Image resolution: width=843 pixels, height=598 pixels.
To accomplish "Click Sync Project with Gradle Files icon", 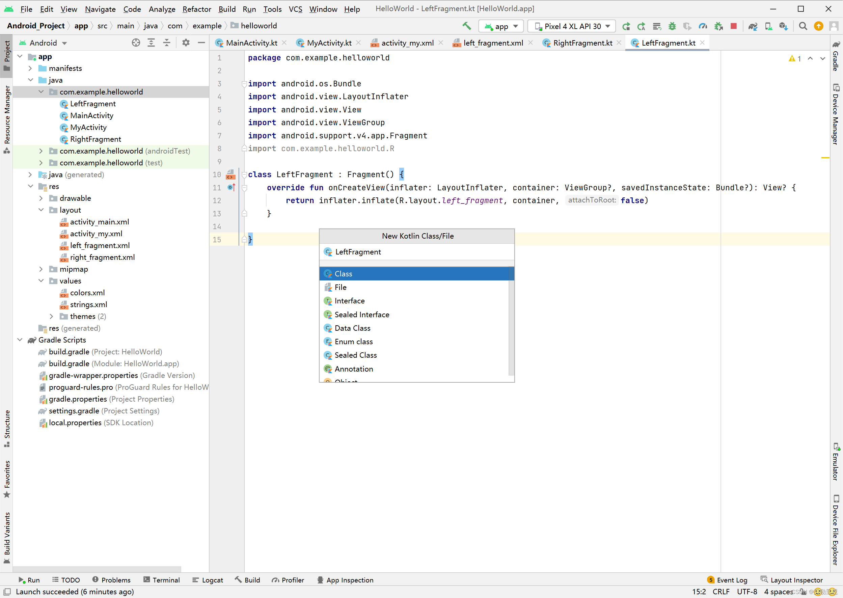I will [753, 26].
